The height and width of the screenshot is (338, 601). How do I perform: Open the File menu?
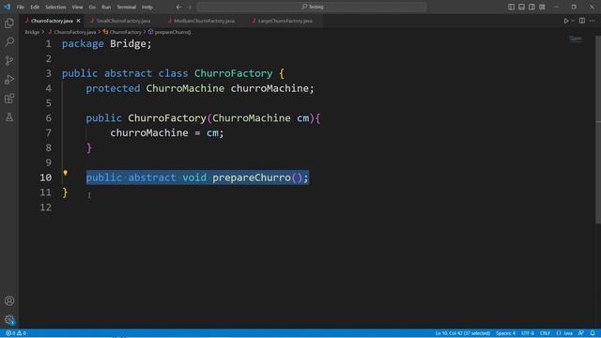click(21, 7)
